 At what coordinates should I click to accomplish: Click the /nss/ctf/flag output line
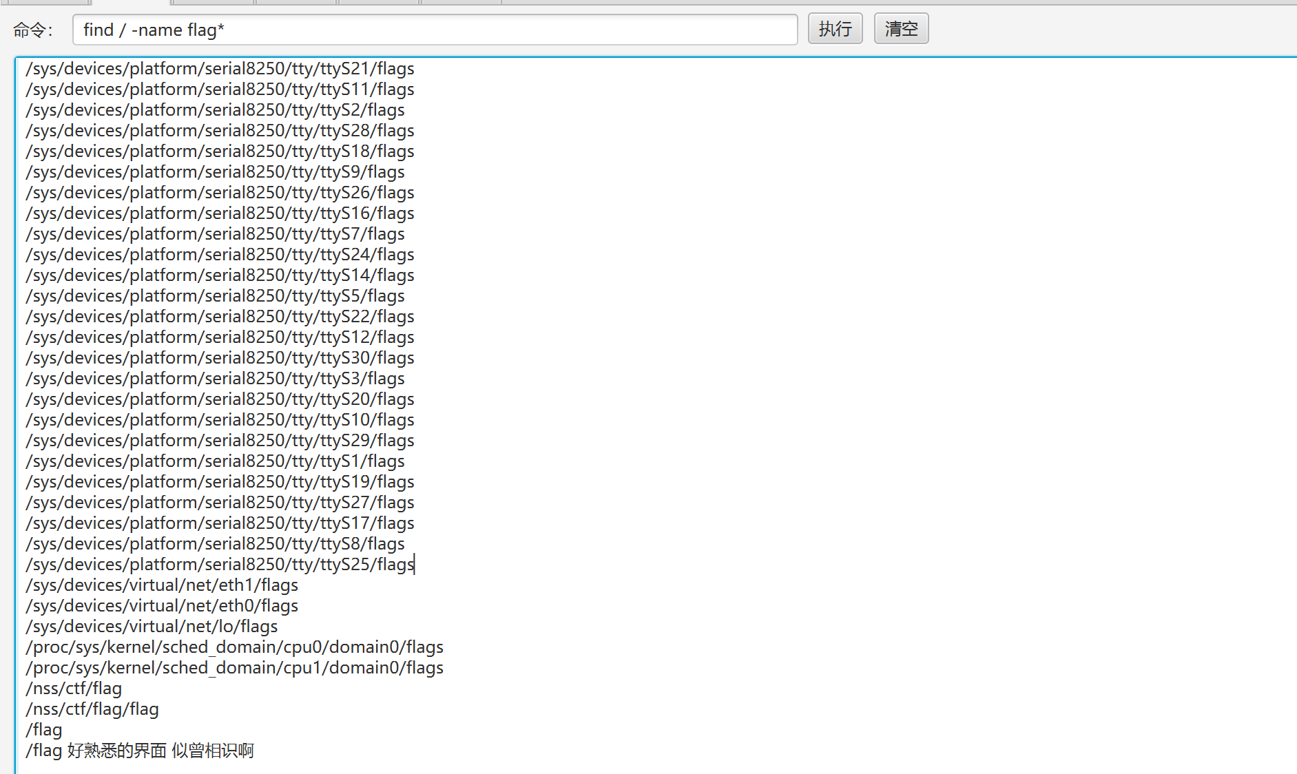(74, 689)
